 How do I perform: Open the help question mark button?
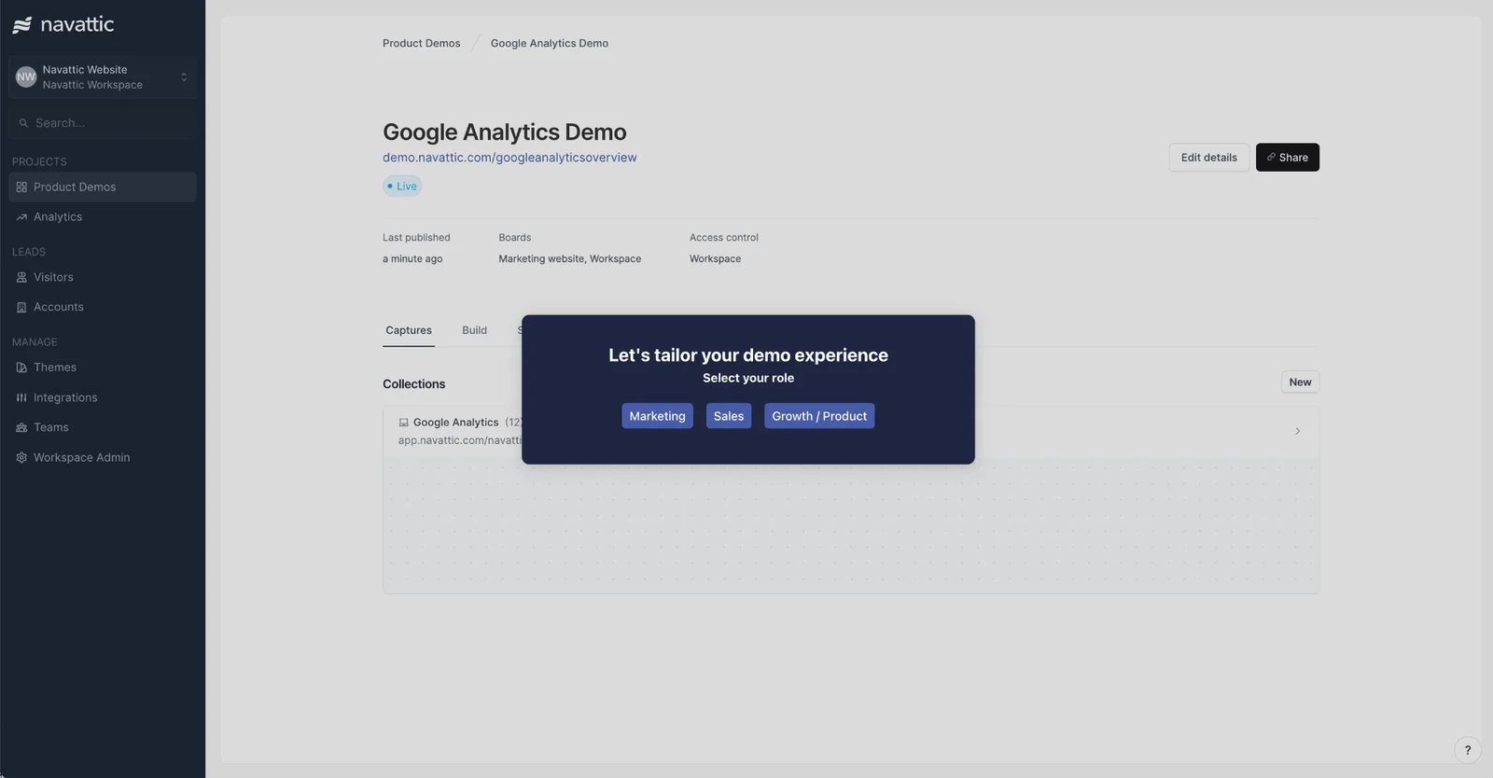point(1468,750)
